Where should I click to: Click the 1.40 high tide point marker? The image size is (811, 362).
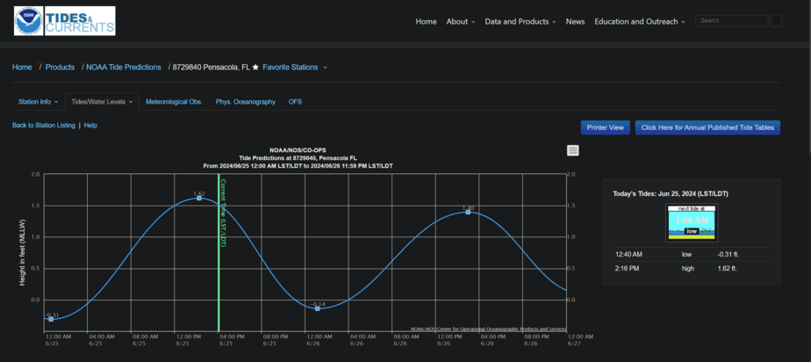(468, 212)
